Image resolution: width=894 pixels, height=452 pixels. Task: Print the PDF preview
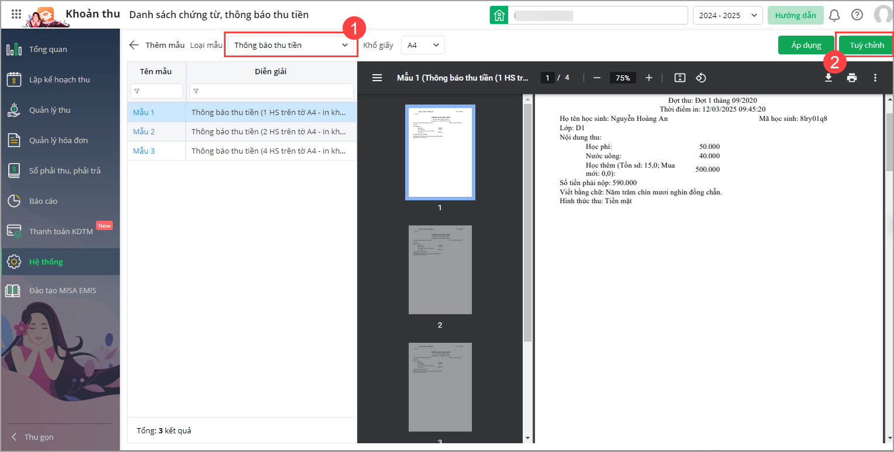pos(852,78)
